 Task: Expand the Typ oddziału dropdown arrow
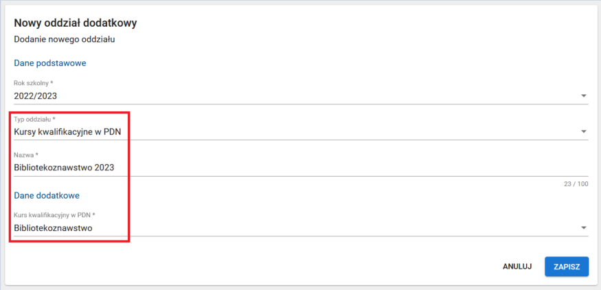[583, 131]
